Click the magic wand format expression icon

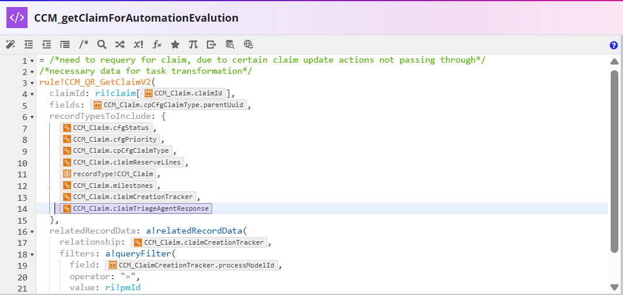coord(11,44)
